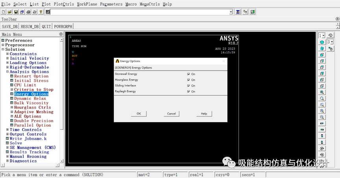The width and height of the screenshot is (340, 178).
Task: Click the Main Menu panel undock icon
Action: (61, 34)
